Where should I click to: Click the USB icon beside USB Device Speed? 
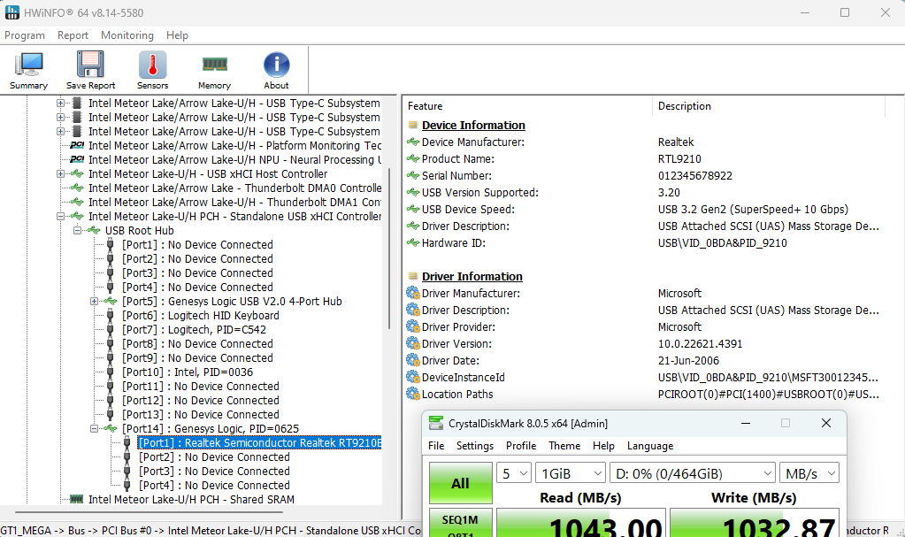pyautogui.click(x=412, y=209)
